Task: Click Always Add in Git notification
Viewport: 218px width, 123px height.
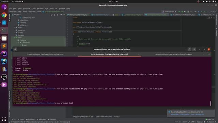Action: pyautogui.click(x=185, y=114)
